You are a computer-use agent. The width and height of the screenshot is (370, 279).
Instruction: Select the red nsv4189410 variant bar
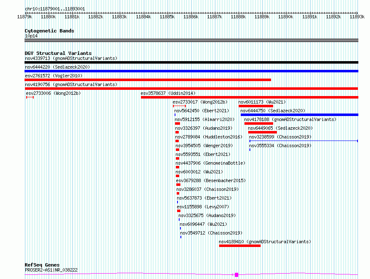tap(240, 246)
